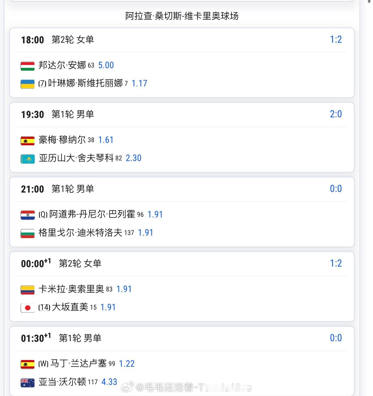
Task: Click the Bulgaria flag beside 格里戈尔·迪米特洛夫
Action: click(x=27, y=233)
